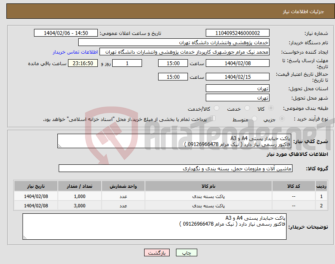The width and height of the screenshot is (335, 264).
Task: Click the نام دستگاه خریدار field
Action: click(x=174, y=42)
